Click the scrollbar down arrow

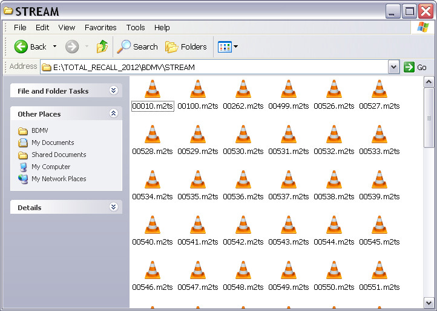pos(429,303)
